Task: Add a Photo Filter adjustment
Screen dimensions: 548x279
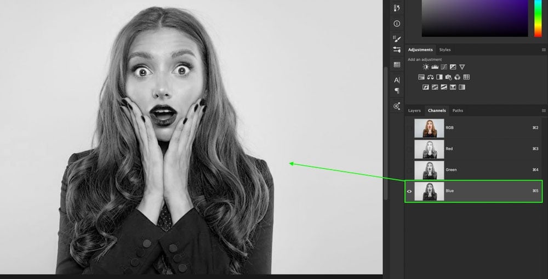Action: (448, 77)
